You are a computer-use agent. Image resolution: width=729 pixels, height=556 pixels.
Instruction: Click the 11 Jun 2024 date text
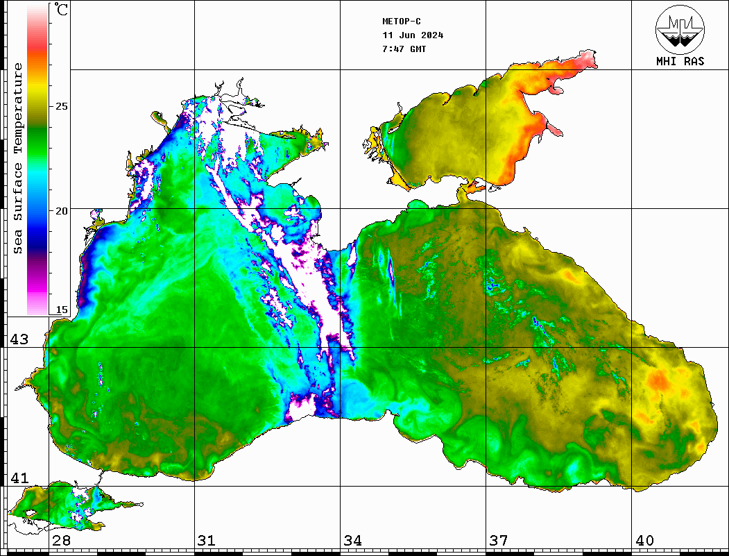pos(413,35)
